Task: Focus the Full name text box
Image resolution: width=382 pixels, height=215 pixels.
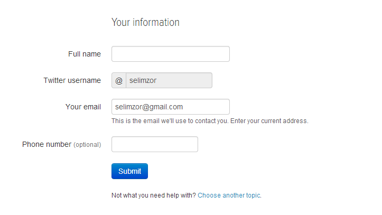Action: pos(170,54)
